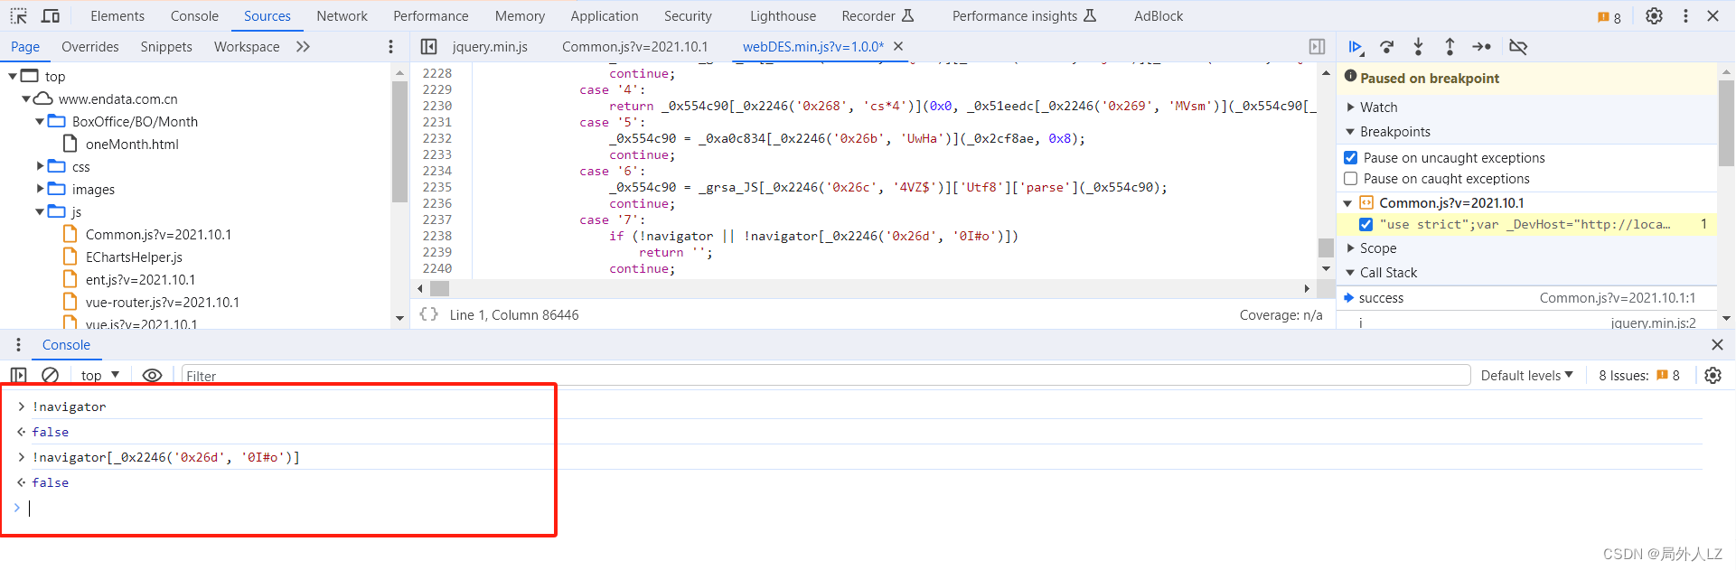The width and height of the screenshot is (1736, 570).
Task: Open console settings gear
Action: [x=1713, y=375]
